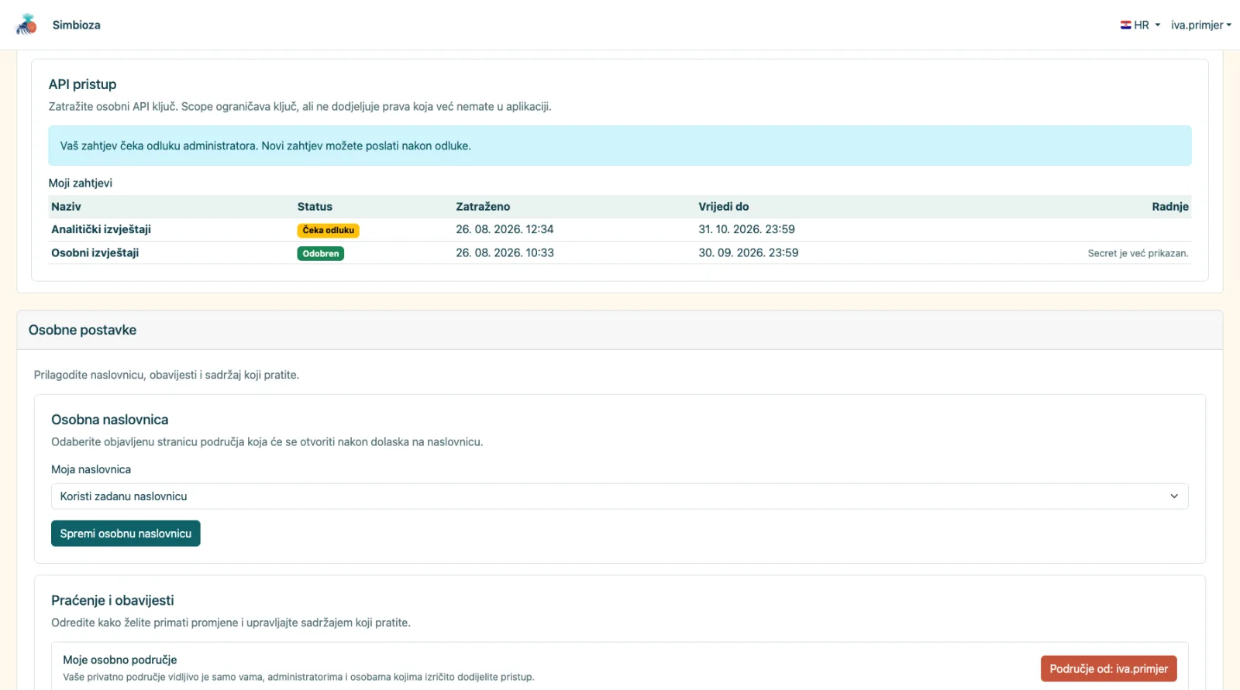This screenshot has height=690, width=1240.
Task: Click the Naziv column header
Action: tap(66, 207)
